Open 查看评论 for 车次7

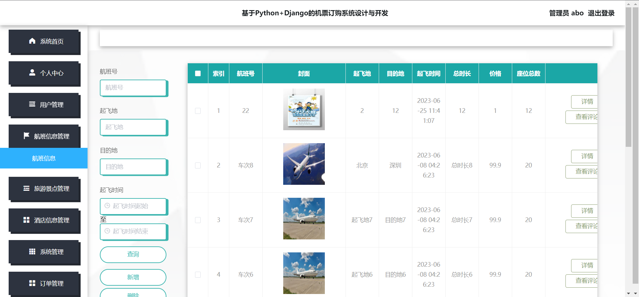(581, 226)
